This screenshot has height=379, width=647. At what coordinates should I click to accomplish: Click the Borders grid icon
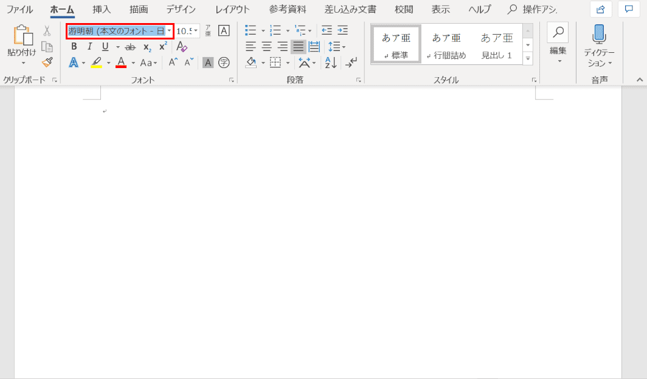(275, 63)
